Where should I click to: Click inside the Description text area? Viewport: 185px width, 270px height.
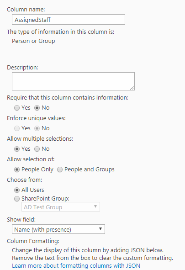pyautogui.click(x=73, y=81)
